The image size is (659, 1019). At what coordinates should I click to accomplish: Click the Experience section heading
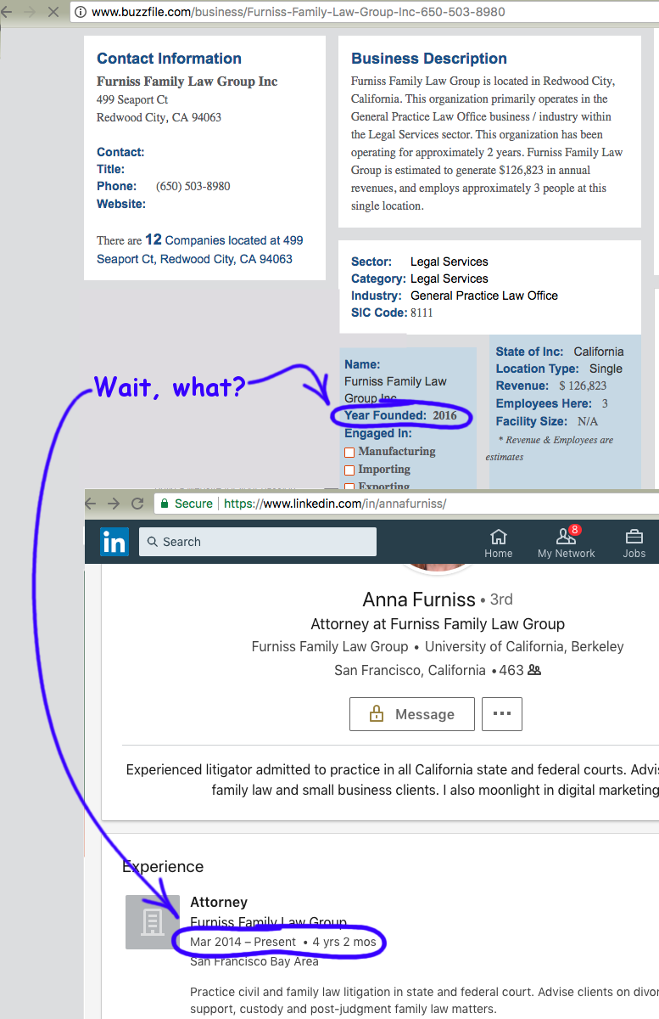click(x=163, y=866)
